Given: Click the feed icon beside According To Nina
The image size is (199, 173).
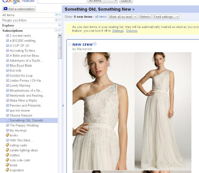Looking at the screenshot, I should click(7, 51).
